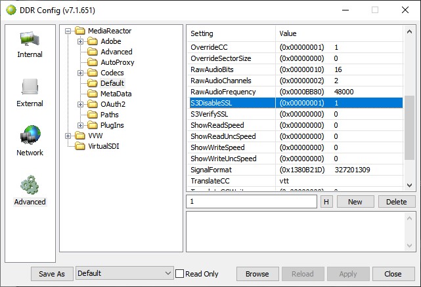Click the Codecs folder icon
This screenshot has height=287, width=421.
[x=93, y=73]
